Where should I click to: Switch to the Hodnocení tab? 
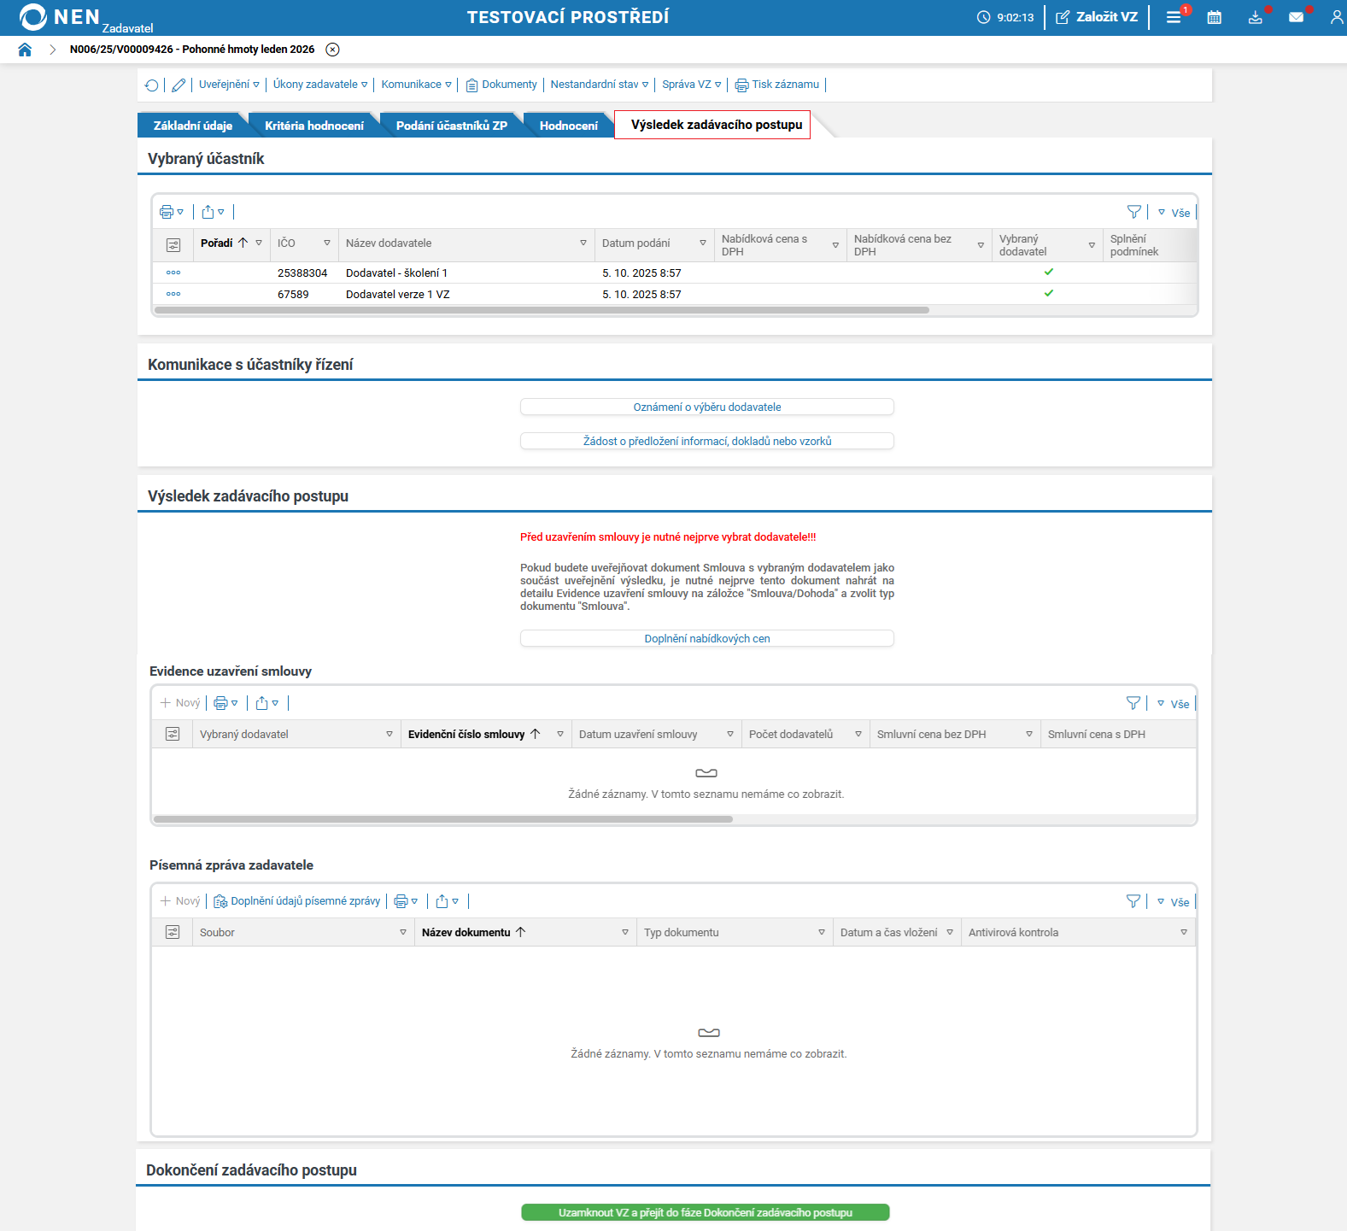(x=569, y=126)
